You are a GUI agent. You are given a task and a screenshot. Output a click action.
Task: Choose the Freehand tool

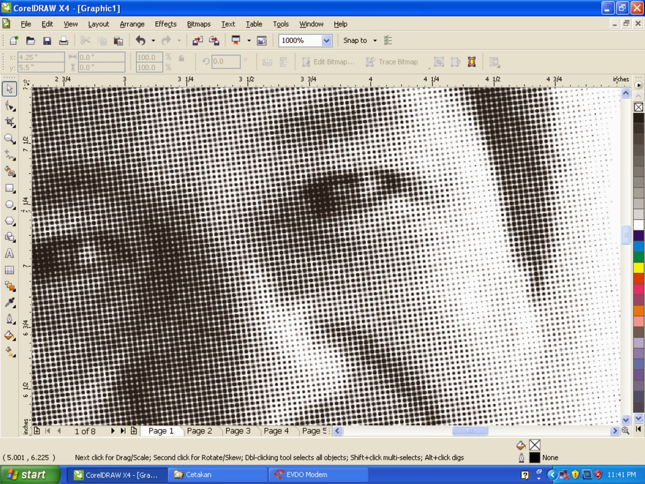pyautogui.click(x=9, y=155)
